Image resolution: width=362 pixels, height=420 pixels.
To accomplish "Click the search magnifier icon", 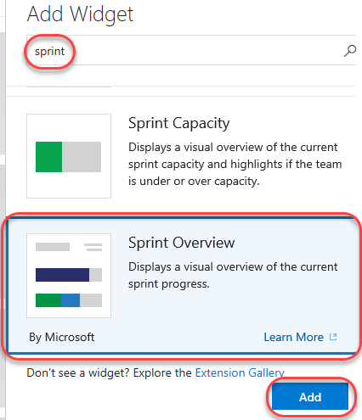I will pos(350,51).
